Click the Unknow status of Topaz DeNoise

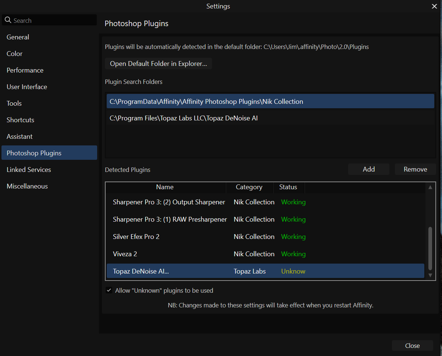(293, 271)
